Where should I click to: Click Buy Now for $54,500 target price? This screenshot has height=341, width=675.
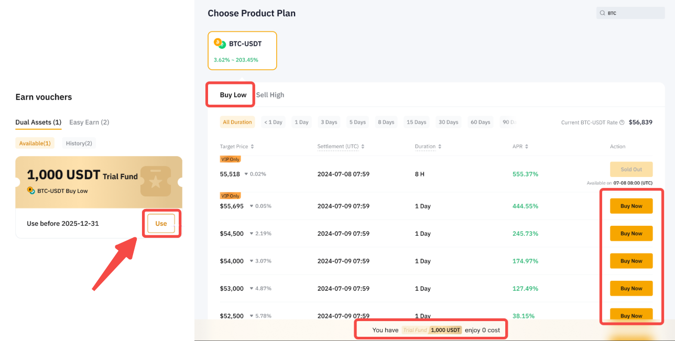tap(631, 234)
